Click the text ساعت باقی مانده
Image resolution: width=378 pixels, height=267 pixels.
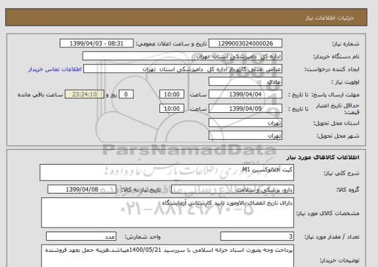(x=40, y=94)
